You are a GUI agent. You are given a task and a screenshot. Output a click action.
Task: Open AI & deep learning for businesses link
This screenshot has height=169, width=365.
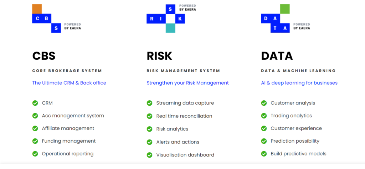pyautogui.click(x=299, y=83)
